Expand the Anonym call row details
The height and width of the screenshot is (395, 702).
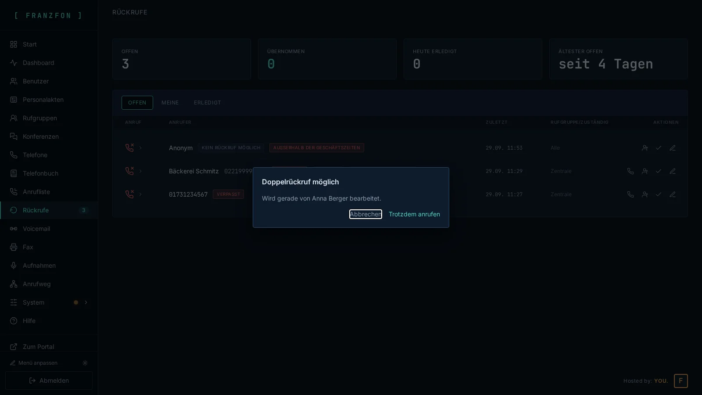140,148
